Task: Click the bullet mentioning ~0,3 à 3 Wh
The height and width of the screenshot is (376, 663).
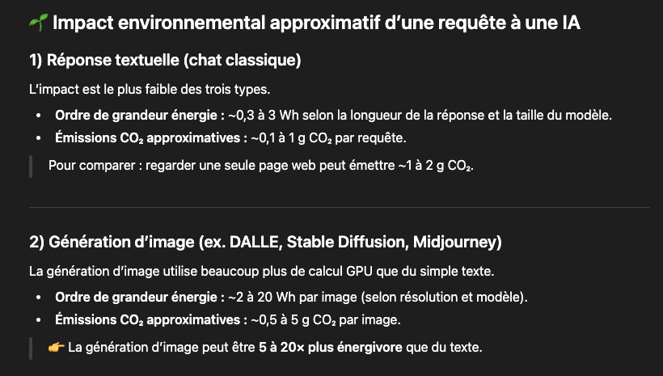Action: click(333, 115)
